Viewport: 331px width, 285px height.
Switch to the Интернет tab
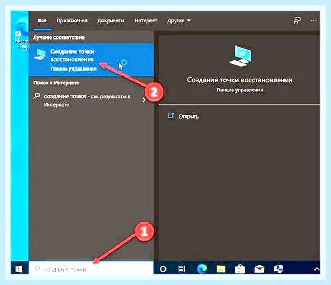pos(146,21)
